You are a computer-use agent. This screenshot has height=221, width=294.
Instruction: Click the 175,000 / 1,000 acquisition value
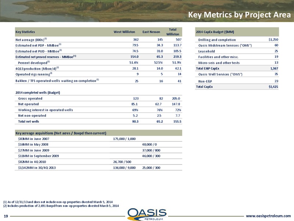pyautogui.click(x=124, y=139)
